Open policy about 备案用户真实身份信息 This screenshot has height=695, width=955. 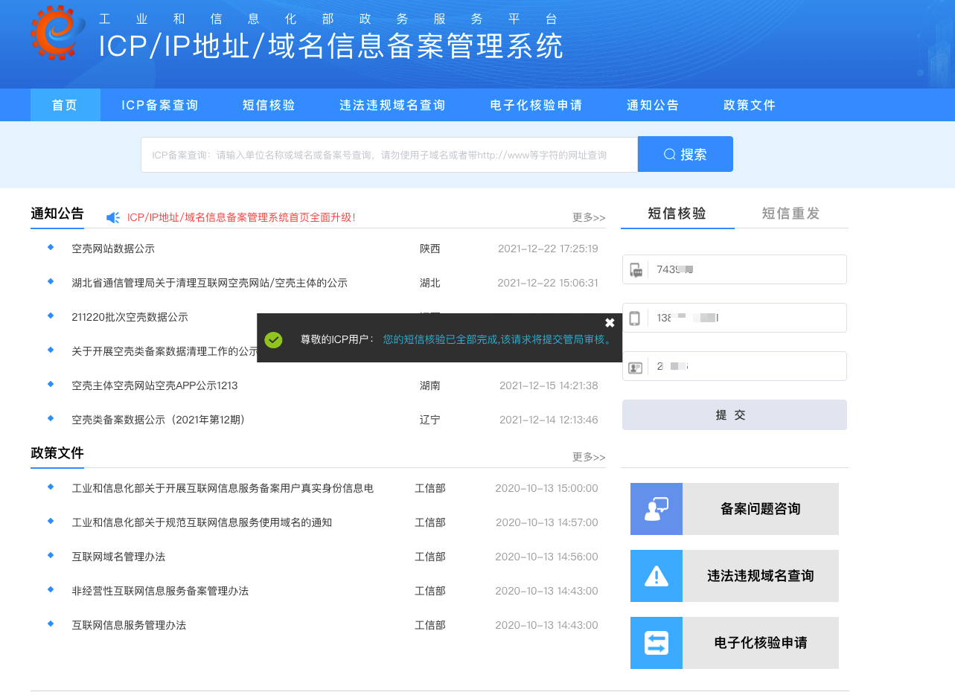(x=223, y=488)
